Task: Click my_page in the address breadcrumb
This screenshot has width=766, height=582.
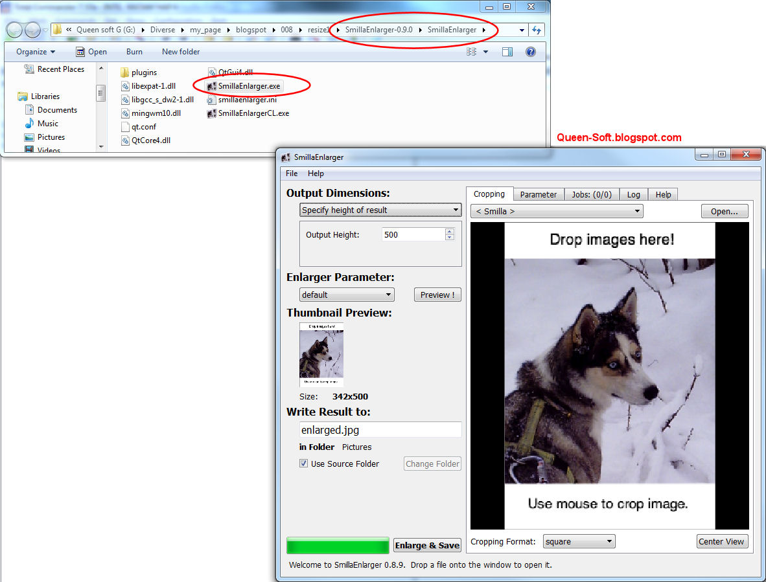Action: click(x=205, y=30)
